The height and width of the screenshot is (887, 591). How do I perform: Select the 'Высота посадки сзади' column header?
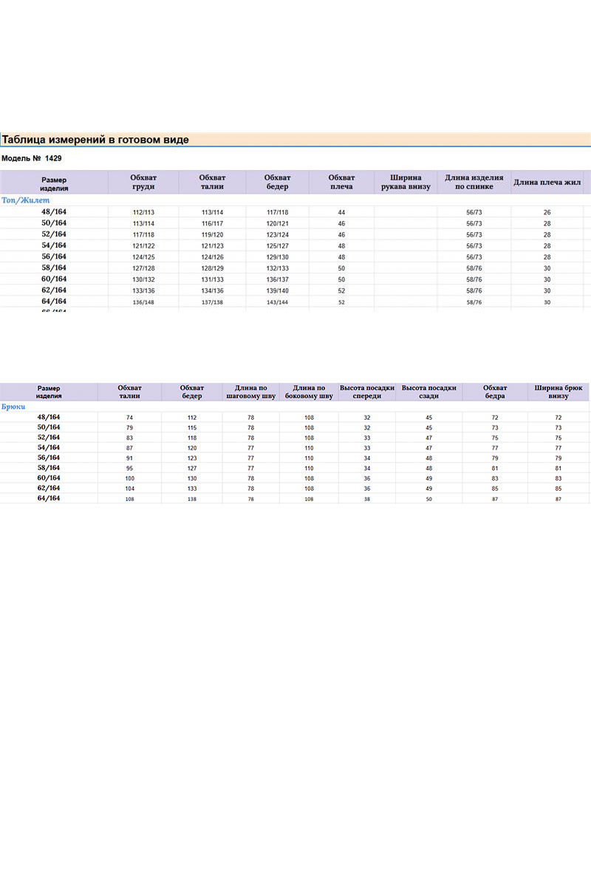click(x=428, y=392)
